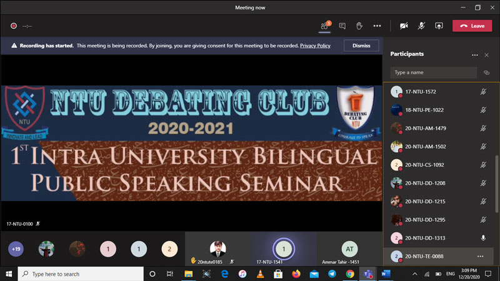Open the share content tray
This screenshot has width=500, height=281.
click(439, 26)
